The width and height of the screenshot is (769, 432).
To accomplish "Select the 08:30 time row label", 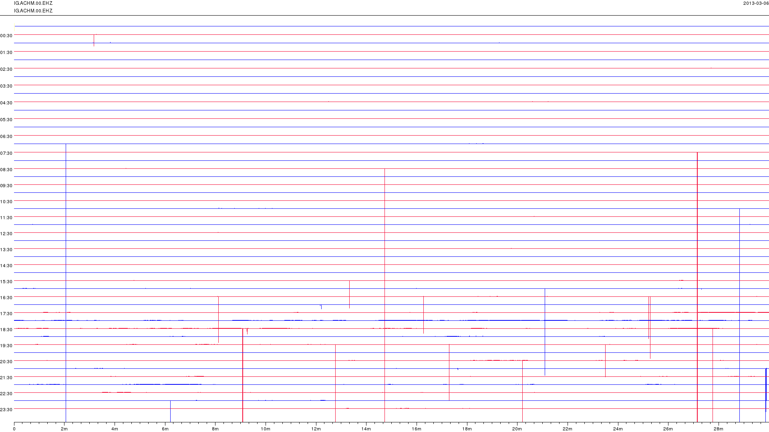I will (6, 170).
